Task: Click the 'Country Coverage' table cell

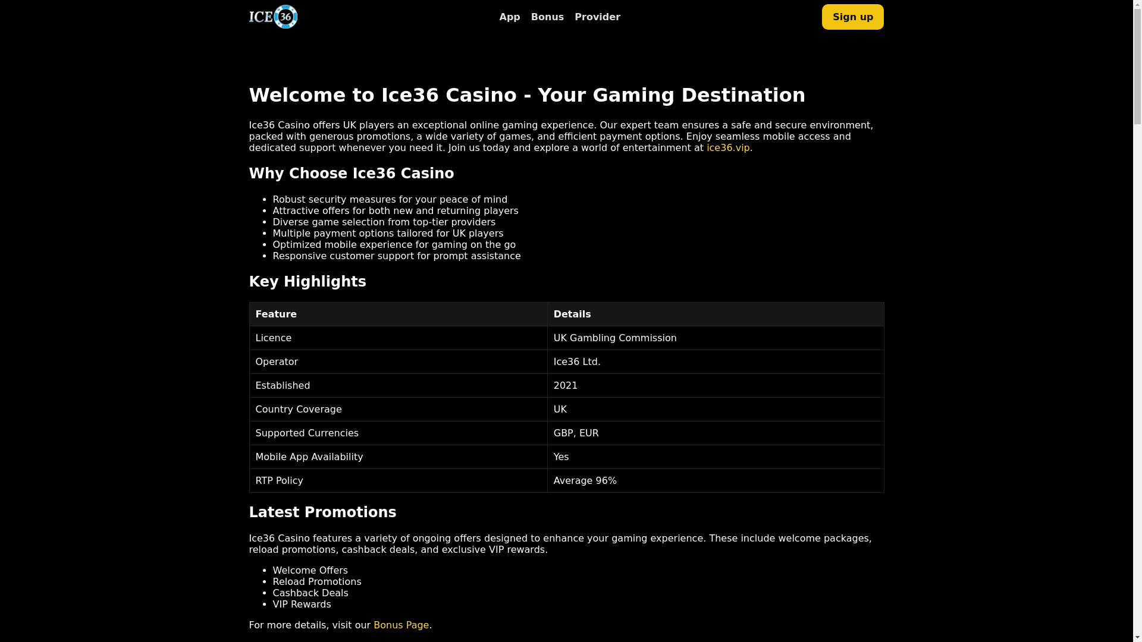Action: point(399,409)
